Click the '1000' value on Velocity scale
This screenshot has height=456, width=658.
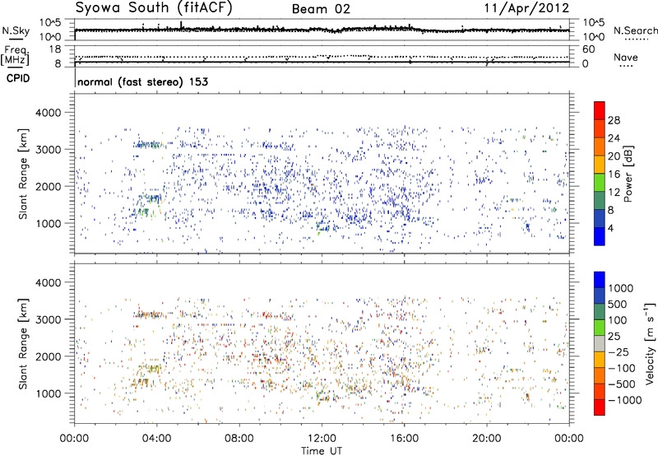[x=621, y=288]
